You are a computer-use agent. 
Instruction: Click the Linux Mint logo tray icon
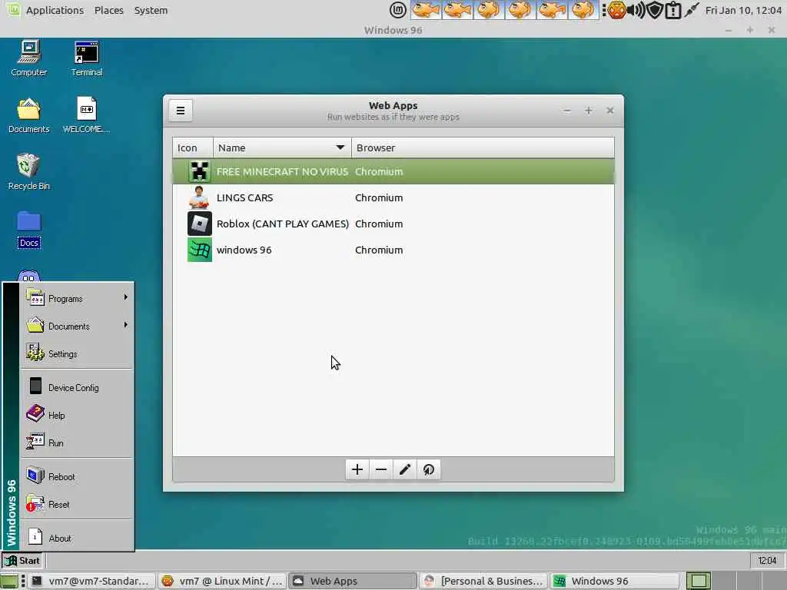point(398,9)
